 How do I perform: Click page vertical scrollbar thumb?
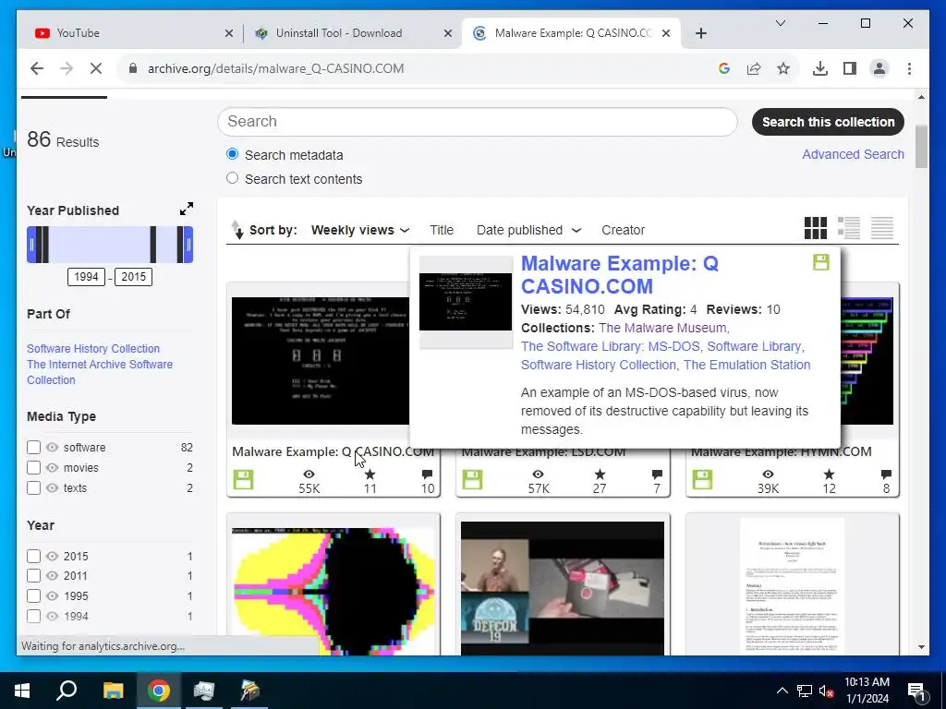921,147
